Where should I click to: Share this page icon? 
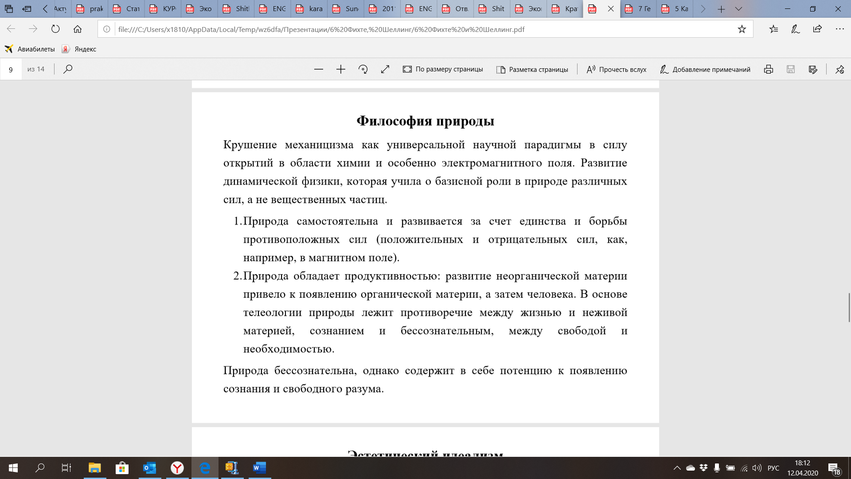[818, 29]
